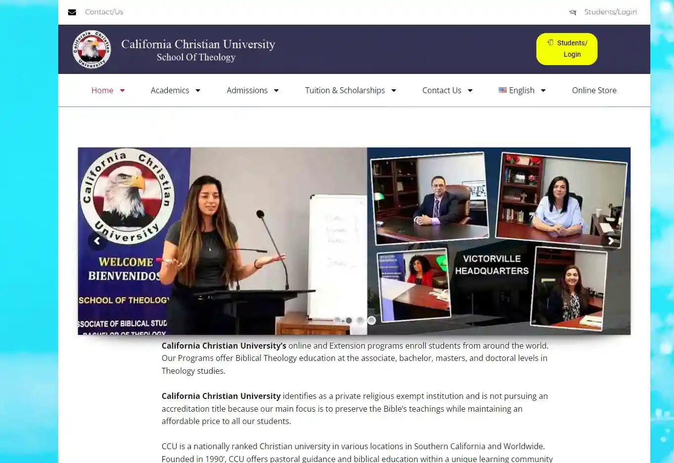Click the yellow Students/Login button
674x463 pixels.
(x=566, y=49)
